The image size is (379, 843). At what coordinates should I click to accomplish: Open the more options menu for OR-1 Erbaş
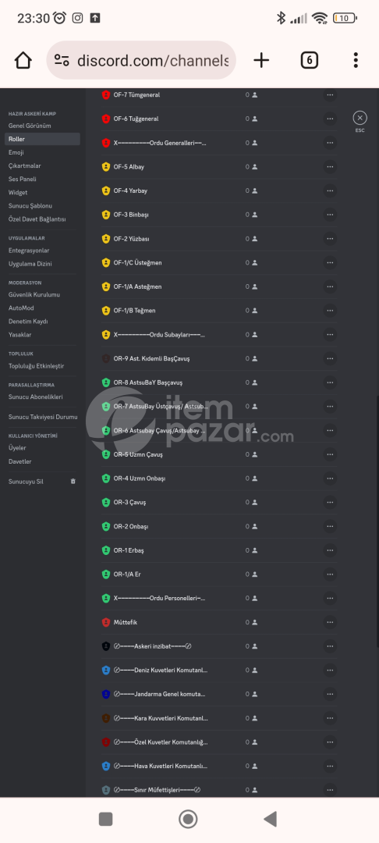[x=330, y=550]
